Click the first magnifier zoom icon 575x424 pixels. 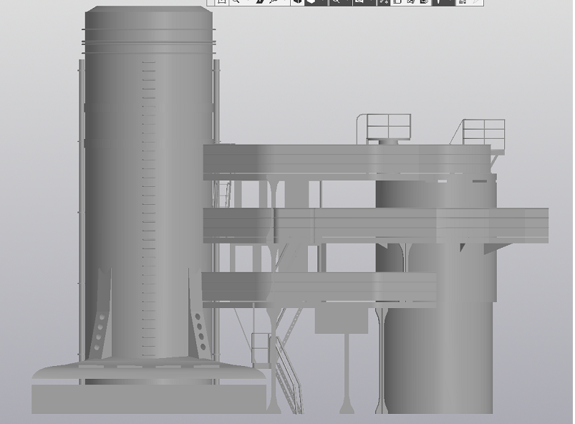236,2
